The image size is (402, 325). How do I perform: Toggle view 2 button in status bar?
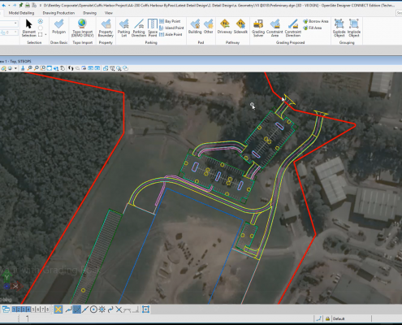coord(19,310)
